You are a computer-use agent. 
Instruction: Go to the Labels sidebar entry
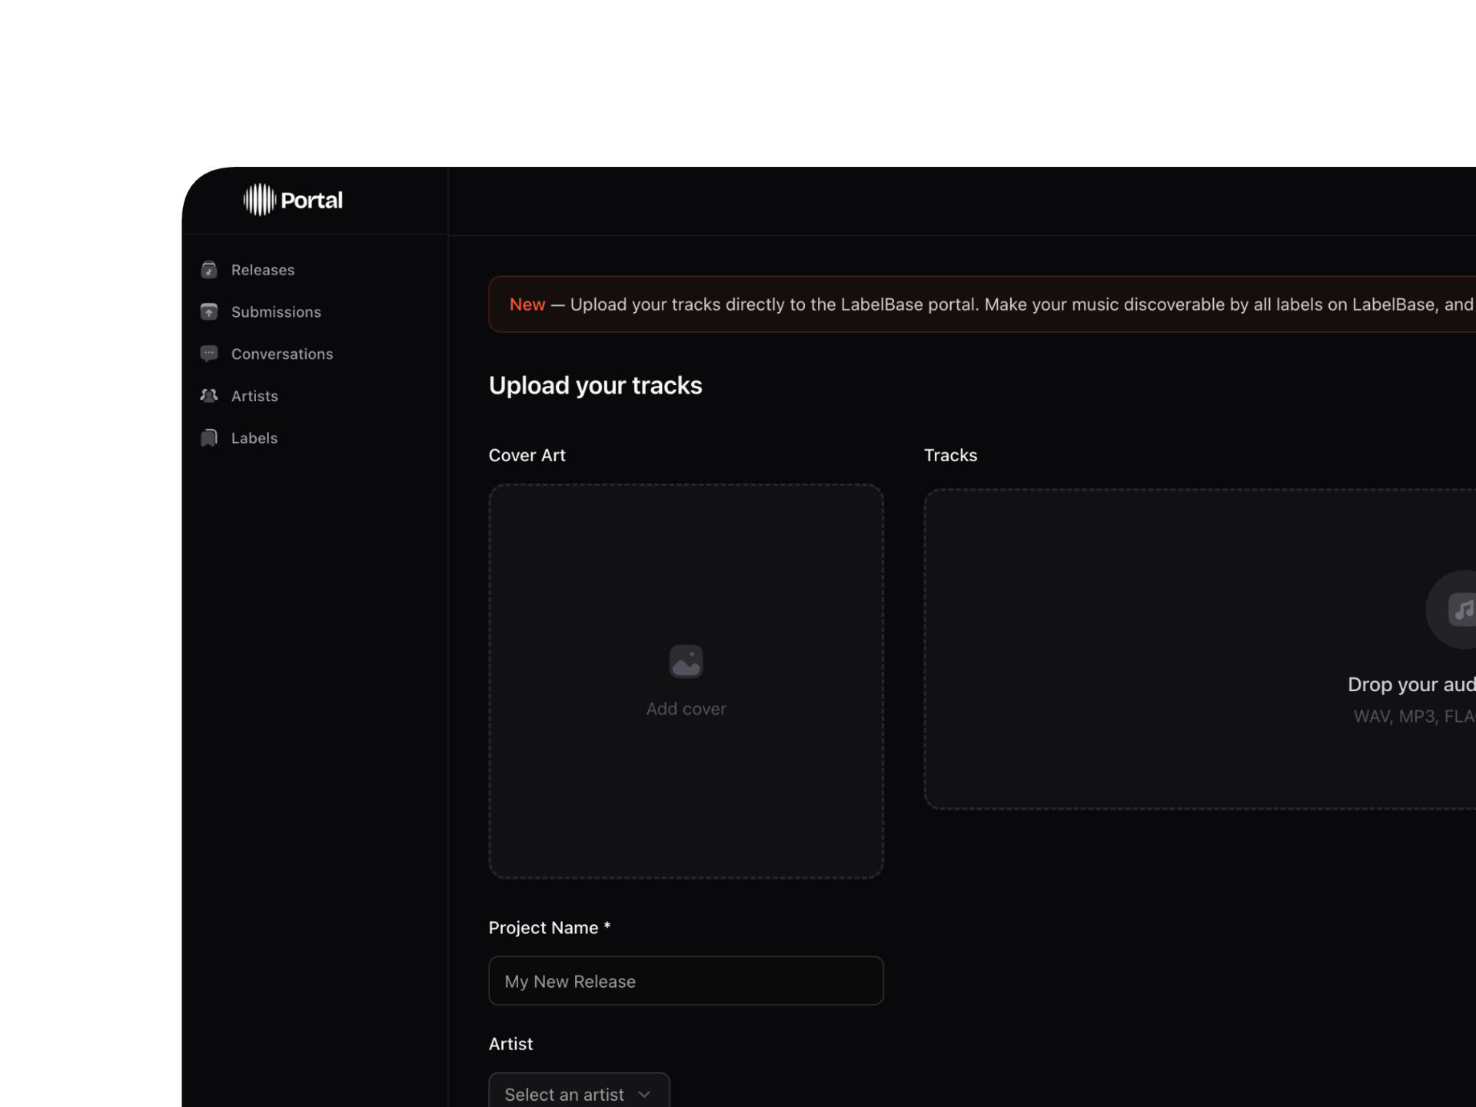pyautogui.click(x=254, y=437)
